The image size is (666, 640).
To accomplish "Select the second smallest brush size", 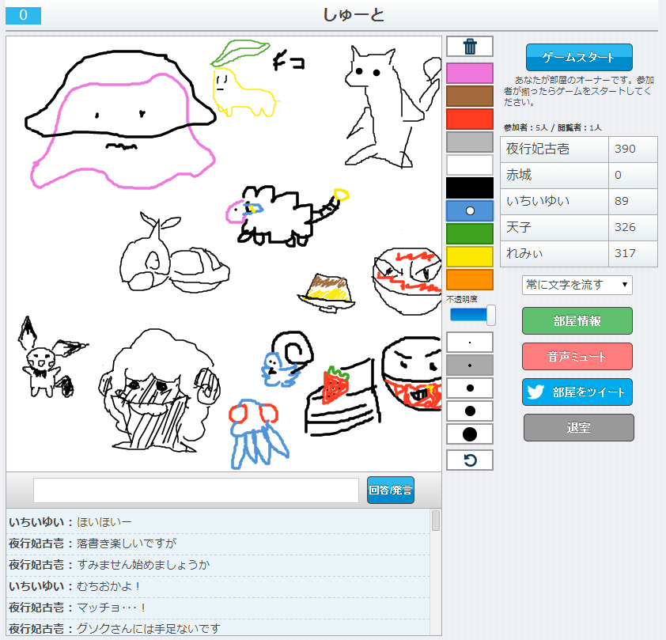I will [470, 365].
